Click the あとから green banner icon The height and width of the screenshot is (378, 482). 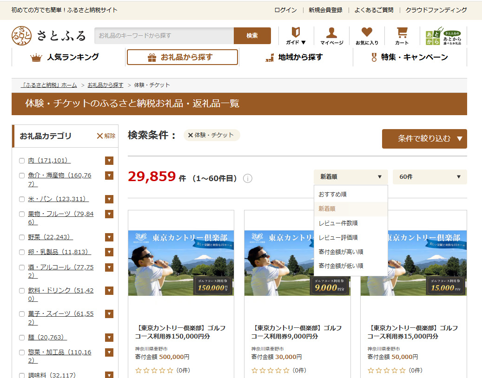[x=444, y=36]
